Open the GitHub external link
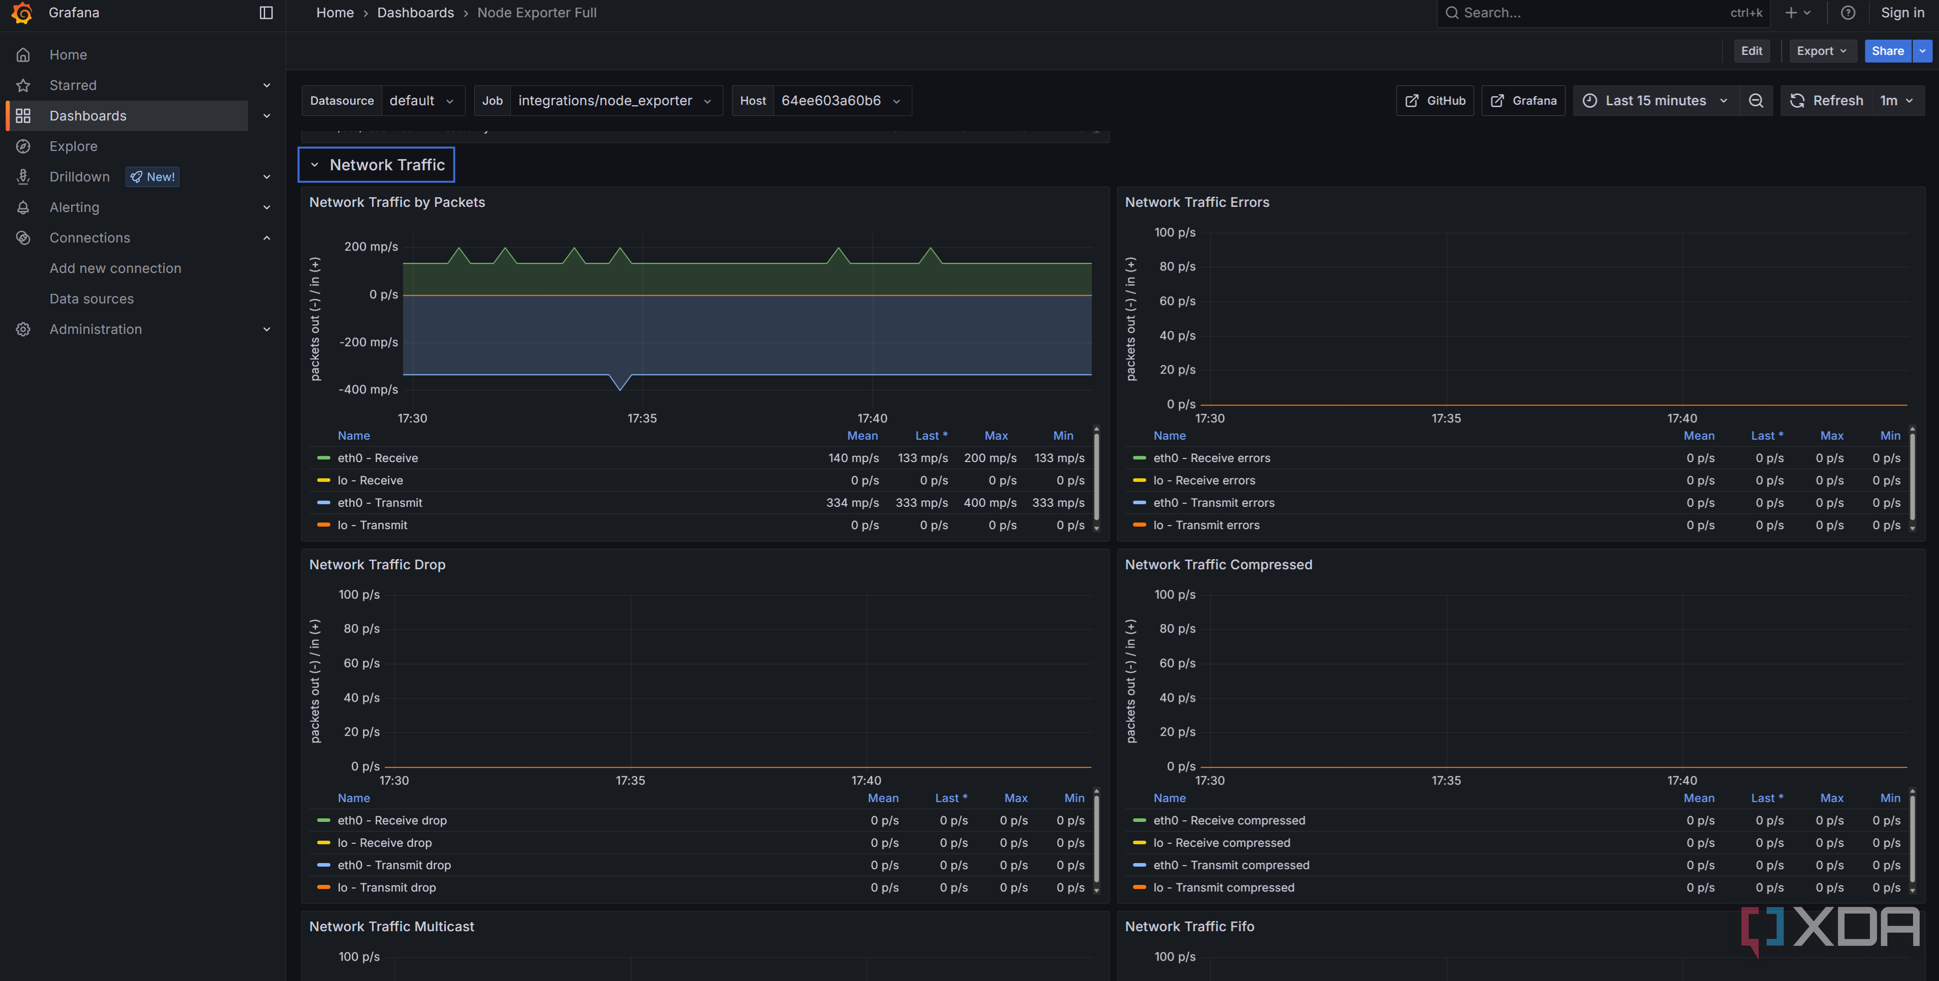 (x=1435, y=101)
